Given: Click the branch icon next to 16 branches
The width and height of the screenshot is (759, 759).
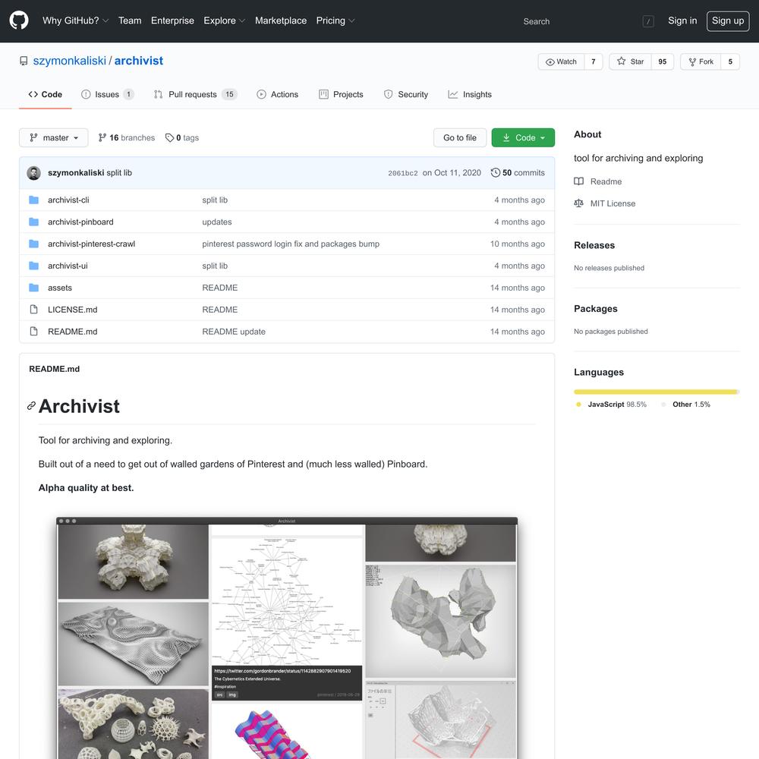Looking at the screenshot, I should click(x=102, y=137).
